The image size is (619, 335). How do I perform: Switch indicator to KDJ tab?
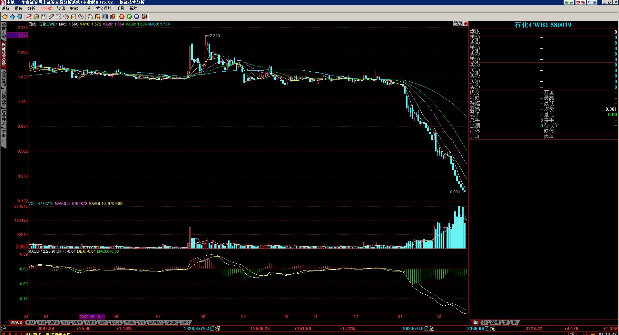pyautogui.click(x=30, y=322)
